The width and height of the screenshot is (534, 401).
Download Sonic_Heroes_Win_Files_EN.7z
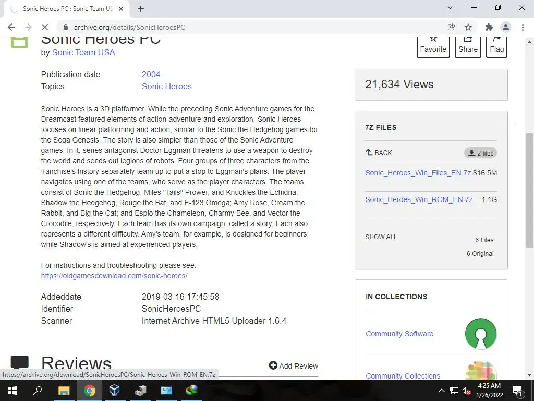tap(418, 173)
